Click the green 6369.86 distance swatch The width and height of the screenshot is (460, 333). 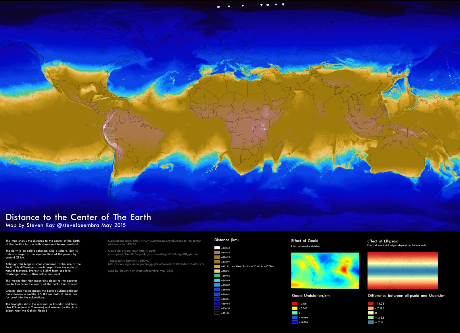tap(217, 276)
